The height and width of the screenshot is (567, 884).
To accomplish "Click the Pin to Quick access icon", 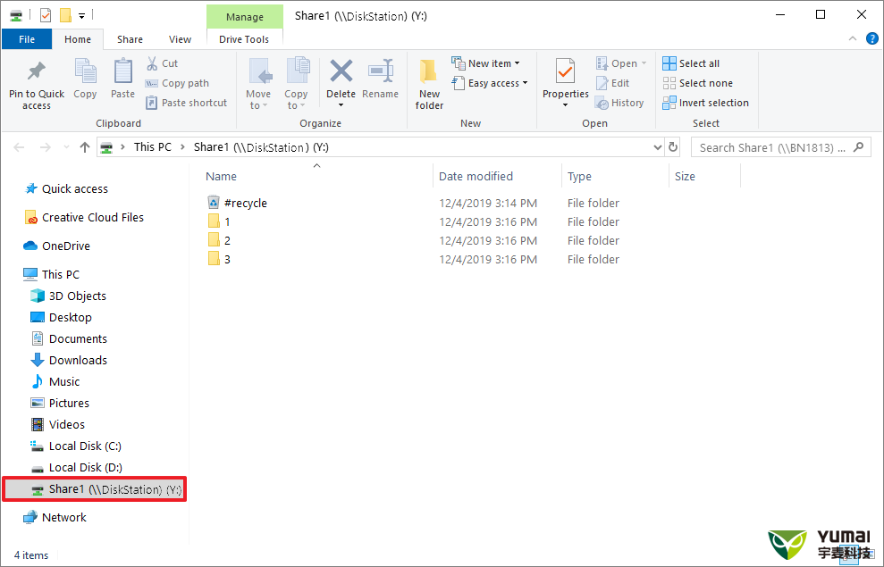I will point(36,73).
